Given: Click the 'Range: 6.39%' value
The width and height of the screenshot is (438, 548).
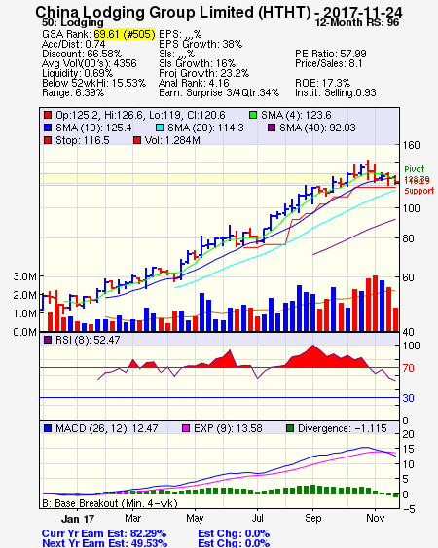Looking at the screenshot, I should 73,93.
